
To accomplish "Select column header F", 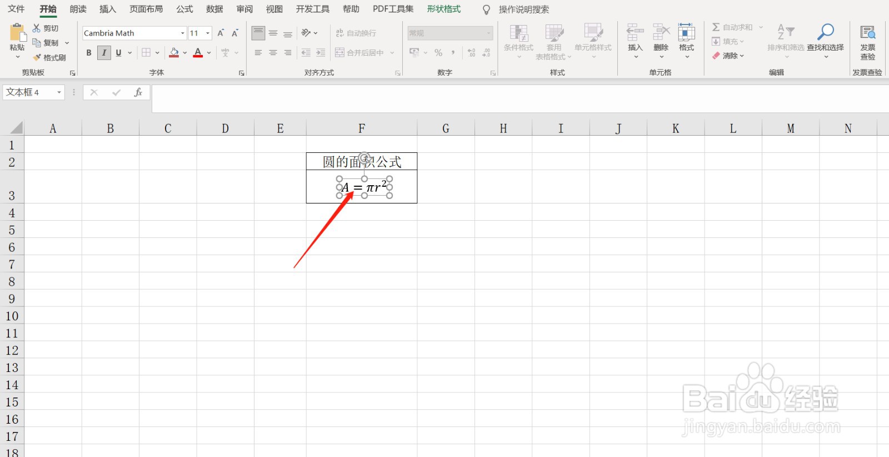I will 362,128.
